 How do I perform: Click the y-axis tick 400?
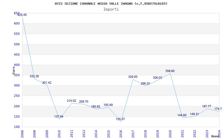[x=17, y=65]
